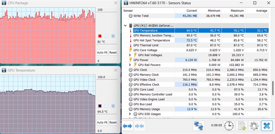Click lightning icon of GPU Core Voltage
Image resolution: width=275 pixels, height=134 pixels.
tap(131, 50)
